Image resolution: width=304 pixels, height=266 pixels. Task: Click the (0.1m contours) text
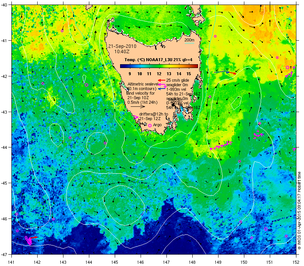coord(142,89)
